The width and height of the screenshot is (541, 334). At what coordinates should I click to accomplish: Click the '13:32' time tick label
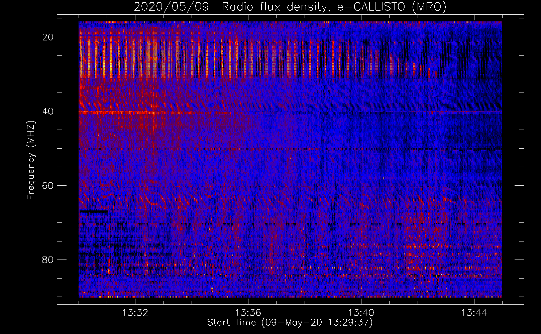coord(135,313)
